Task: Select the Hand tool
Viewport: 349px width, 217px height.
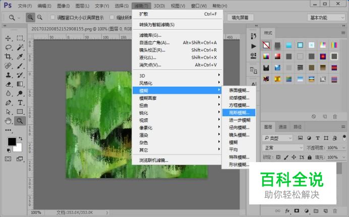Action: tap(8, 121)
